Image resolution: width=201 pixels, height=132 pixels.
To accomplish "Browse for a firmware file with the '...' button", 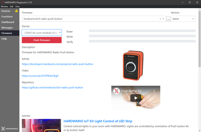I will click(x=168, y=19).
